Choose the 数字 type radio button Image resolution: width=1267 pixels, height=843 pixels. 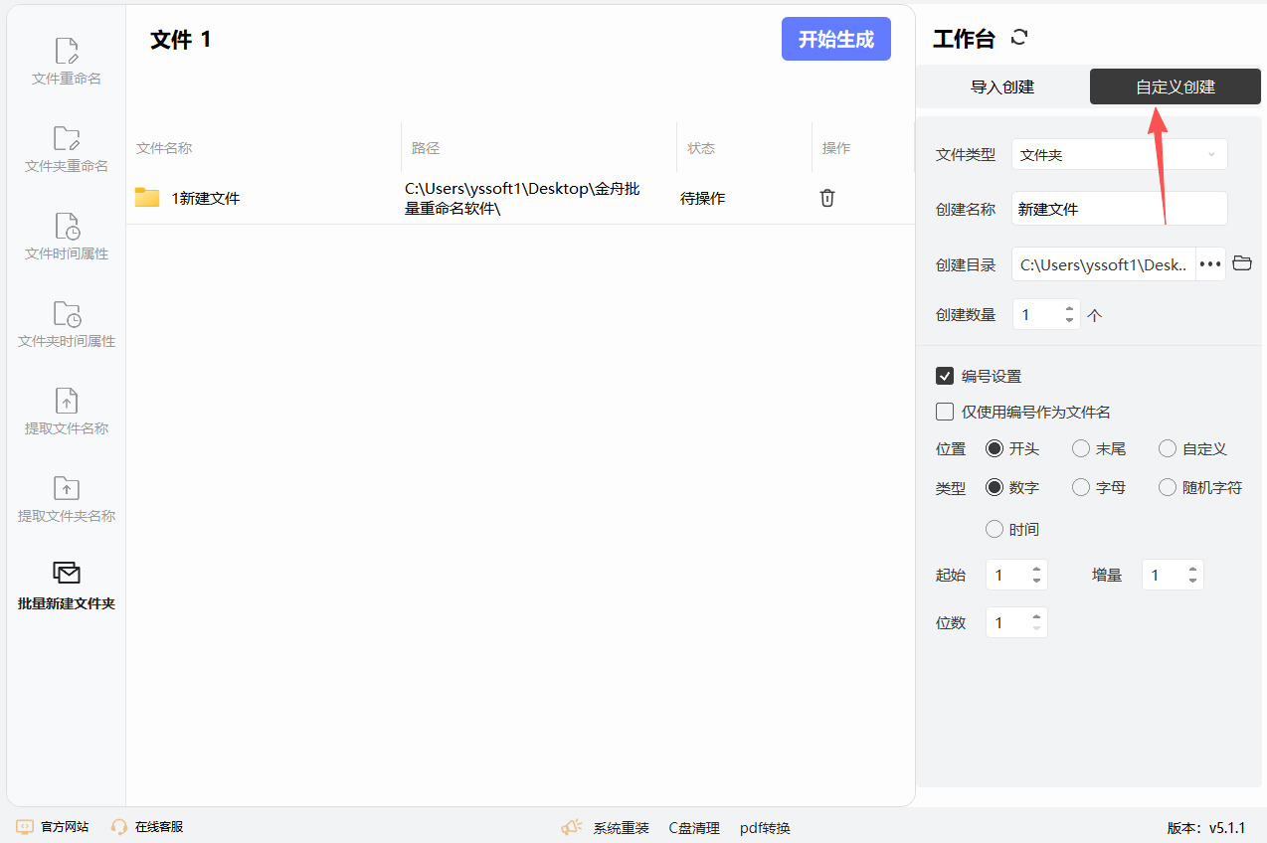995,487
